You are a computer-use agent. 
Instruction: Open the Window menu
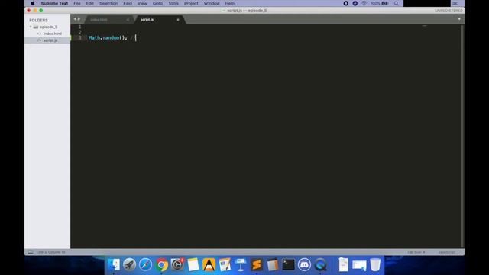pyautogui.click(x=212, y=3)
